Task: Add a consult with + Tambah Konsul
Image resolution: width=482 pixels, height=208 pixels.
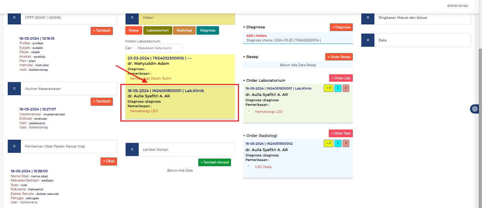Action: click(214, 162)
